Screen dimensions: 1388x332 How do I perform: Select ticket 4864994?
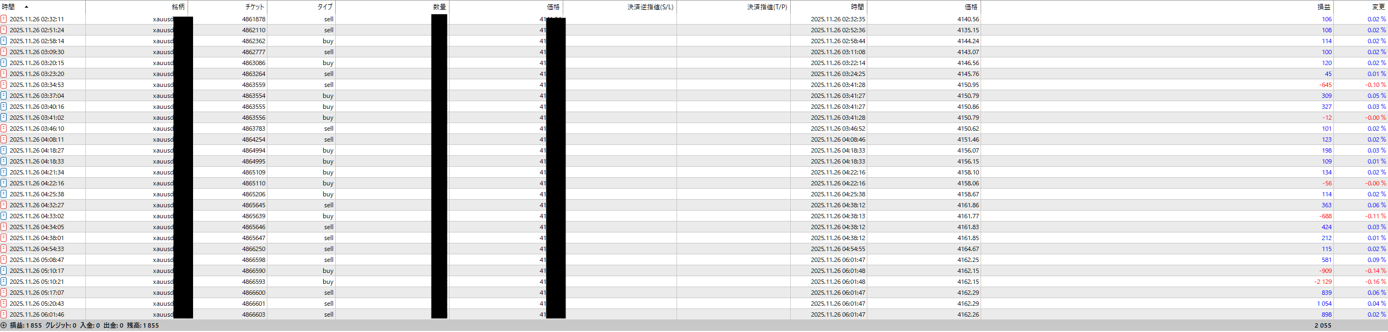[254, 150]
